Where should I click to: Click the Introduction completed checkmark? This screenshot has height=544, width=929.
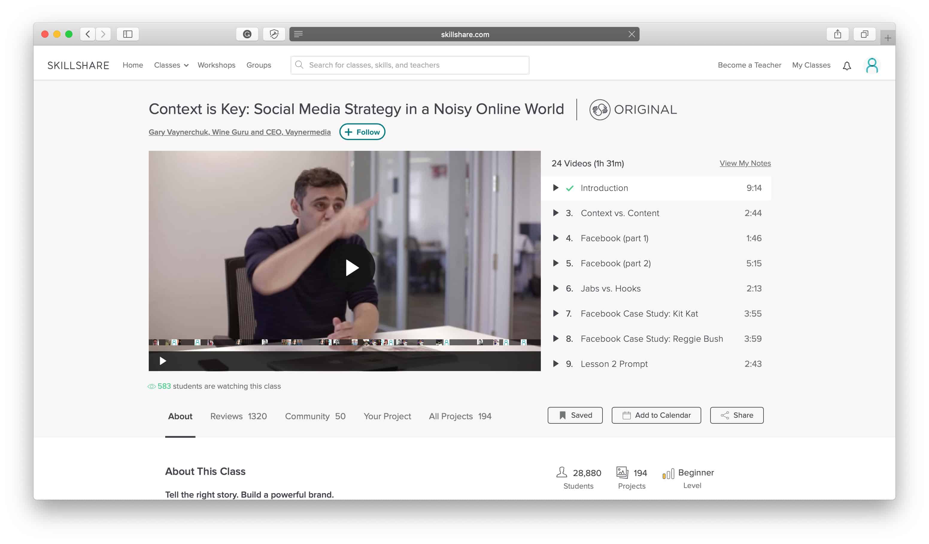570,188
